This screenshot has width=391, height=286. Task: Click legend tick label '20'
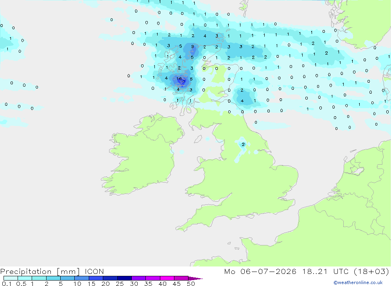coord(106,284)
